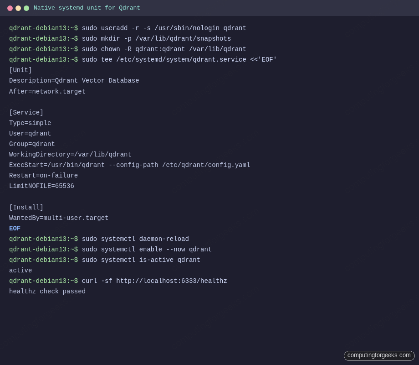Click the yellow minimize dot in title bar
Viewport: 419px width, 365px height.
(18, 8)
